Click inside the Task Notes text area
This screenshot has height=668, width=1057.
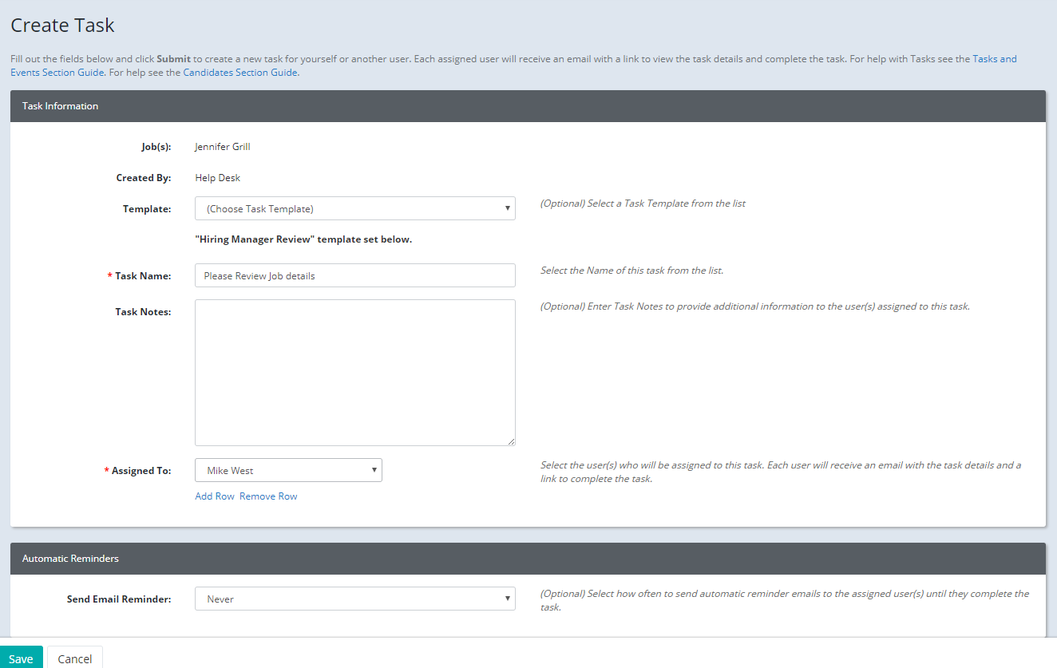pos(354,371)
